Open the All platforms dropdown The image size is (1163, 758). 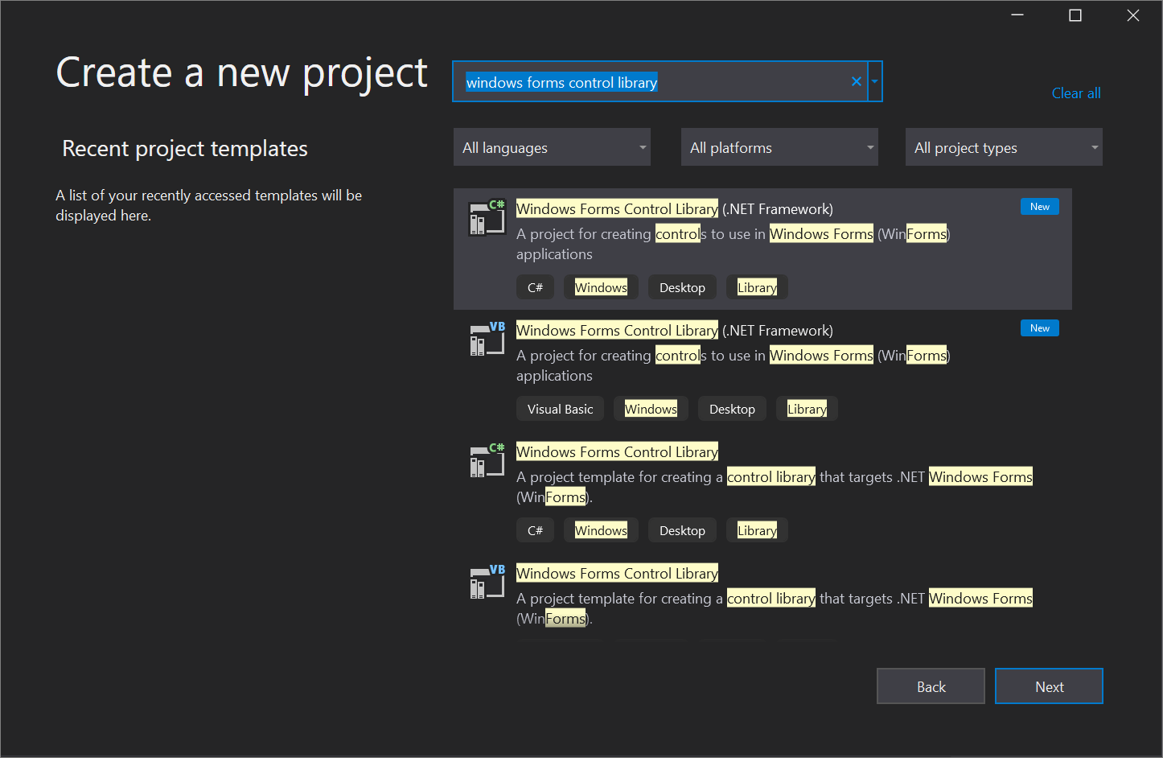779,146
